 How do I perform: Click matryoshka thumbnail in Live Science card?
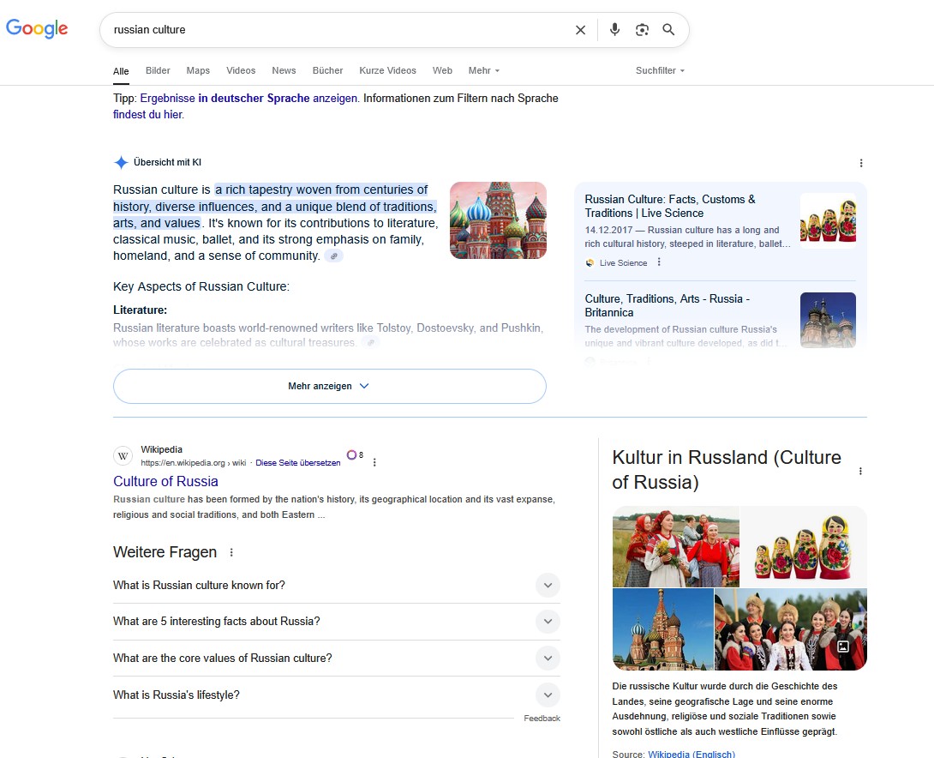point(828,220)
